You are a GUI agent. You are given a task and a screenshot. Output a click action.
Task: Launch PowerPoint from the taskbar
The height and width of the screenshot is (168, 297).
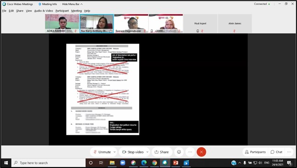pyautogui.click(x=176, y=163)
